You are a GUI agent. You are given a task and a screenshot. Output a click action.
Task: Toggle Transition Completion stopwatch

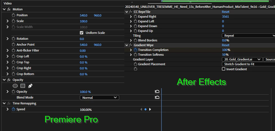(136, 50)
